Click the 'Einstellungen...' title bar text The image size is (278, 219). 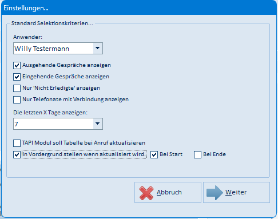point(26,8)
